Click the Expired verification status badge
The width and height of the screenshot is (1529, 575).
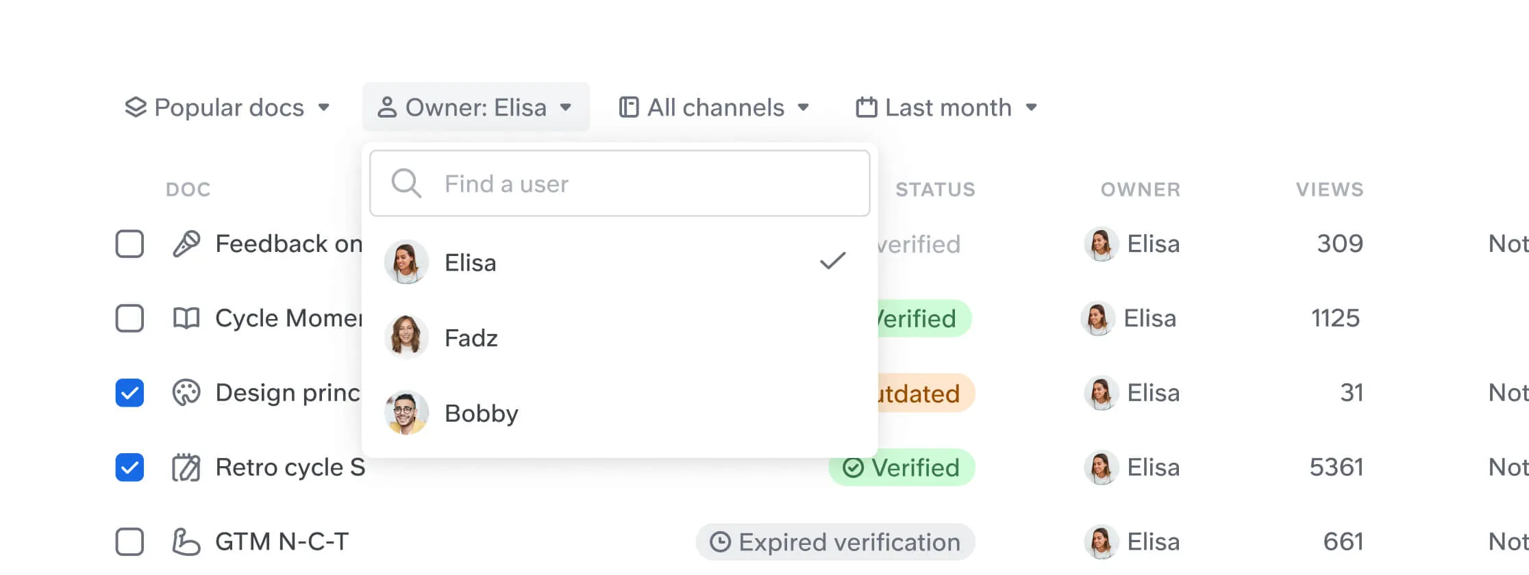tap(835, 542)
